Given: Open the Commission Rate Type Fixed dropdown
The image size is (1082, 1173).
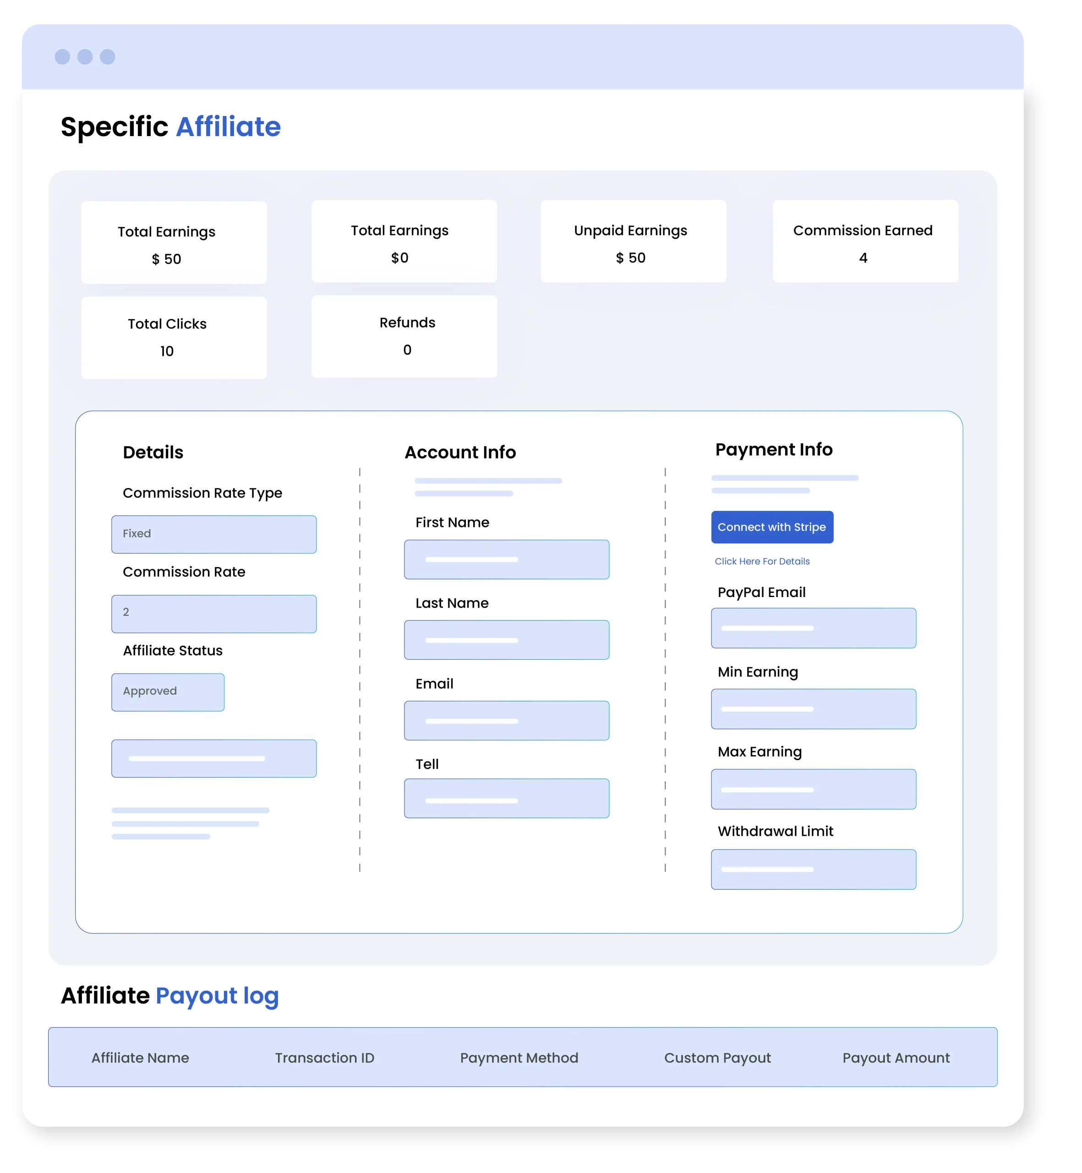Looking at the screenshot, I should (x=214, y=534).
